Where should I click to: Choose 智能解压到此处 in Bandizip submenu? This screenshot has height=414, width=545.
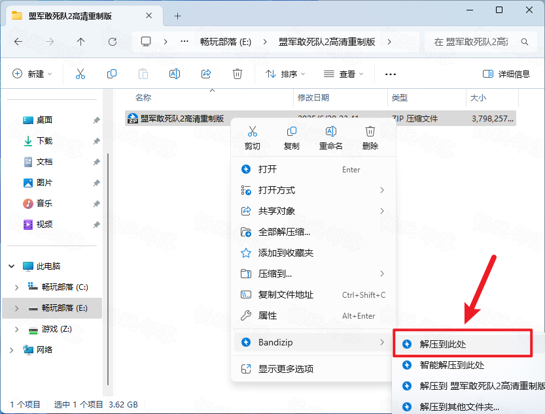pos(469,365)
